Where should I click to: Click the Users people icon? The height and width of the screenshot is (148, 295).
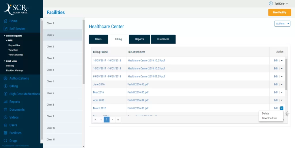[x=6, y=125]
